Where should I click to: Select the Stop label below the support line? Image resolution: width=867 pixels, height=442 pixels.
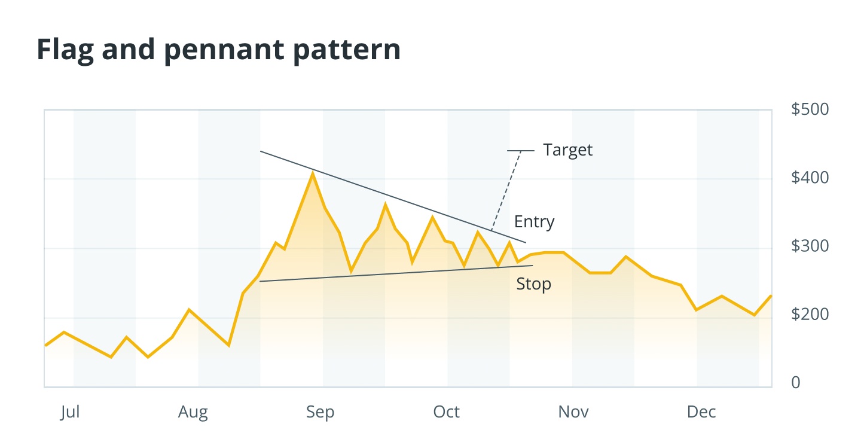point(533,284)
